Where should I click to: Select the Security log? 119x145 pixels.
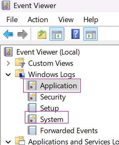(53, 97)
